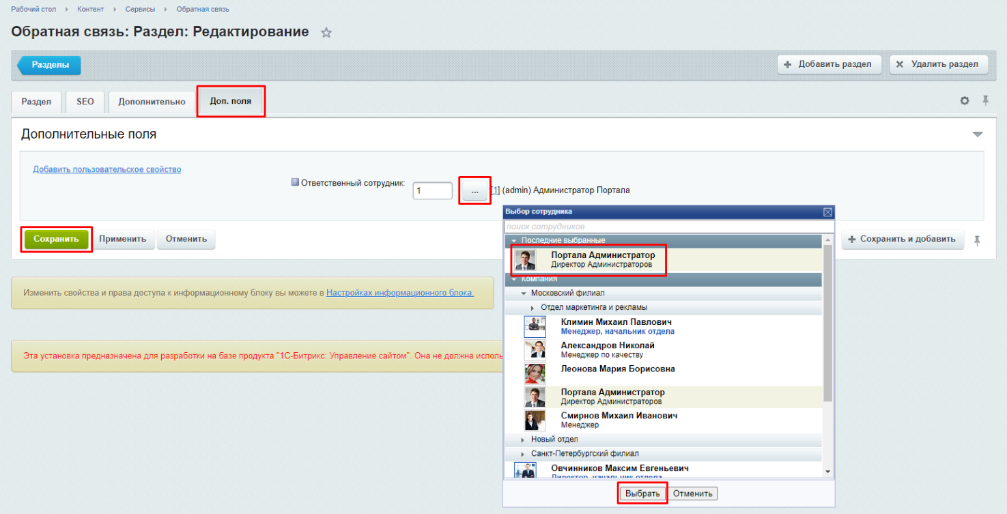
Task: Open Обратная связь breadcrumb
Action: point(203,9)
